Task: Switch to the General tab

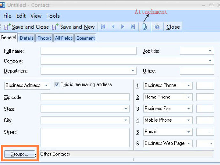Action: [x=8, y=38]
